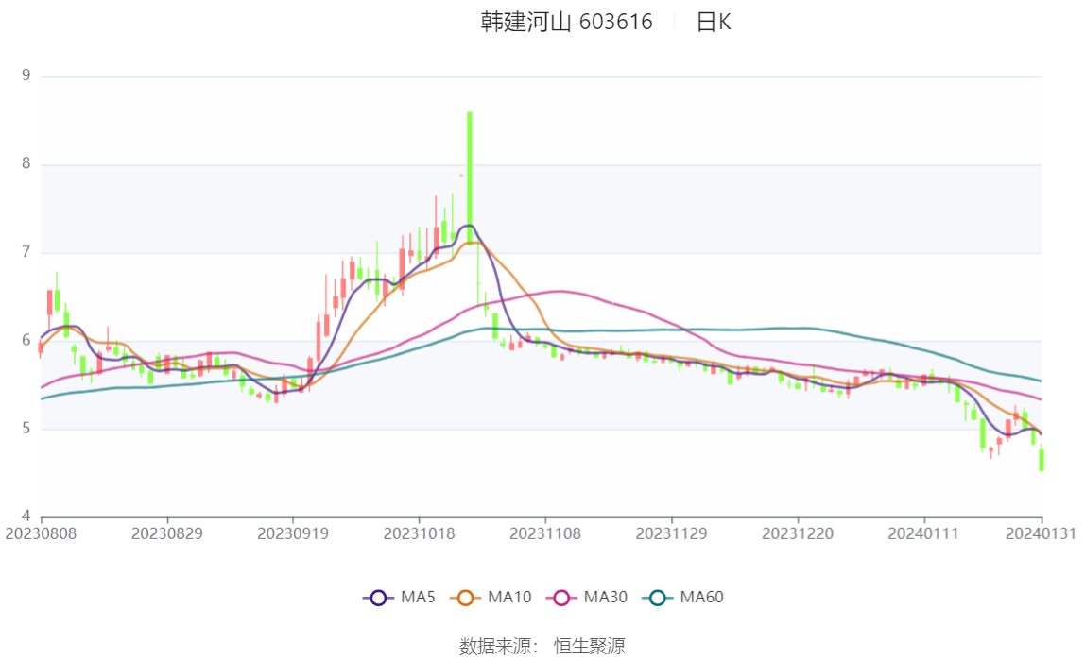
Task: Click the data source text 数据来源：恒生聚源
Action: [542, 646]
